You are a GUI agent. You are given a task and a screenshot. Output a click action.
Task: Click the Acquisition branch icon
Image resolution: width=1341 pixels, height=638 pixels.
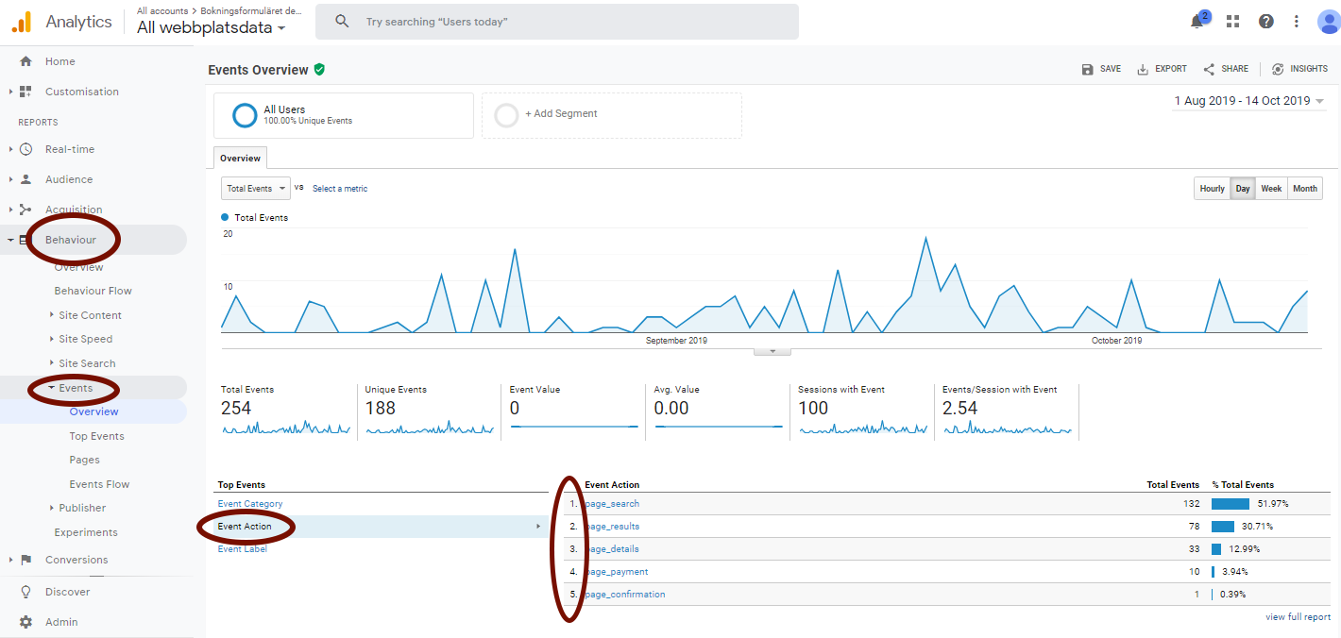click(x=25, y=210)
